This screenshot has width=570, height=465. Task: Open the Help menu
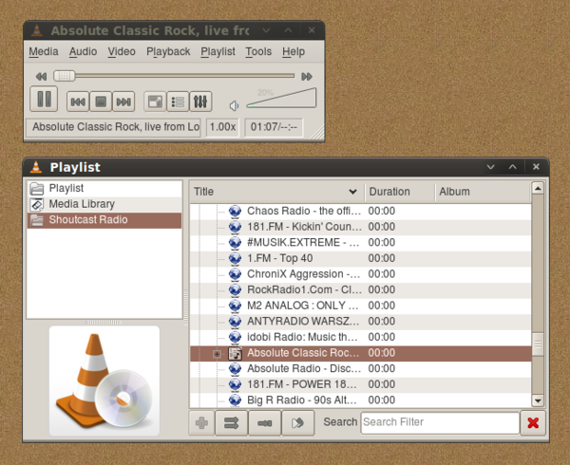tap(294, 51)
